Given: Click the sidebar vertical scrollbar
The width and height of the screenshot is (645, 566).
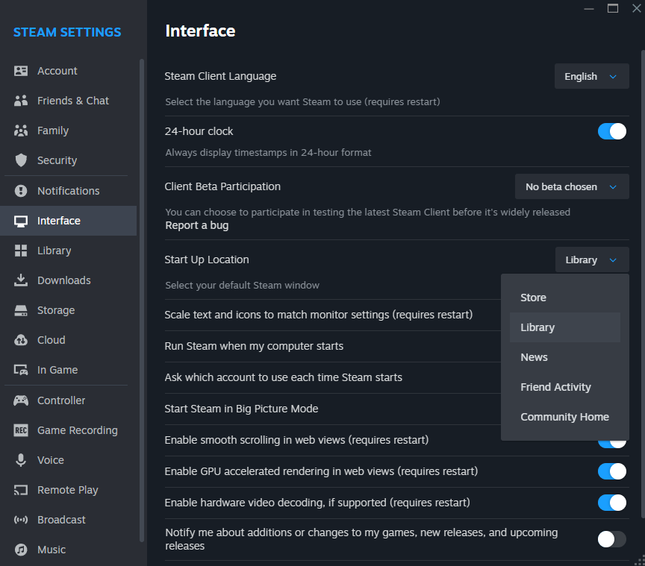Looking at the screenshot, I should [x=142, y=298].
